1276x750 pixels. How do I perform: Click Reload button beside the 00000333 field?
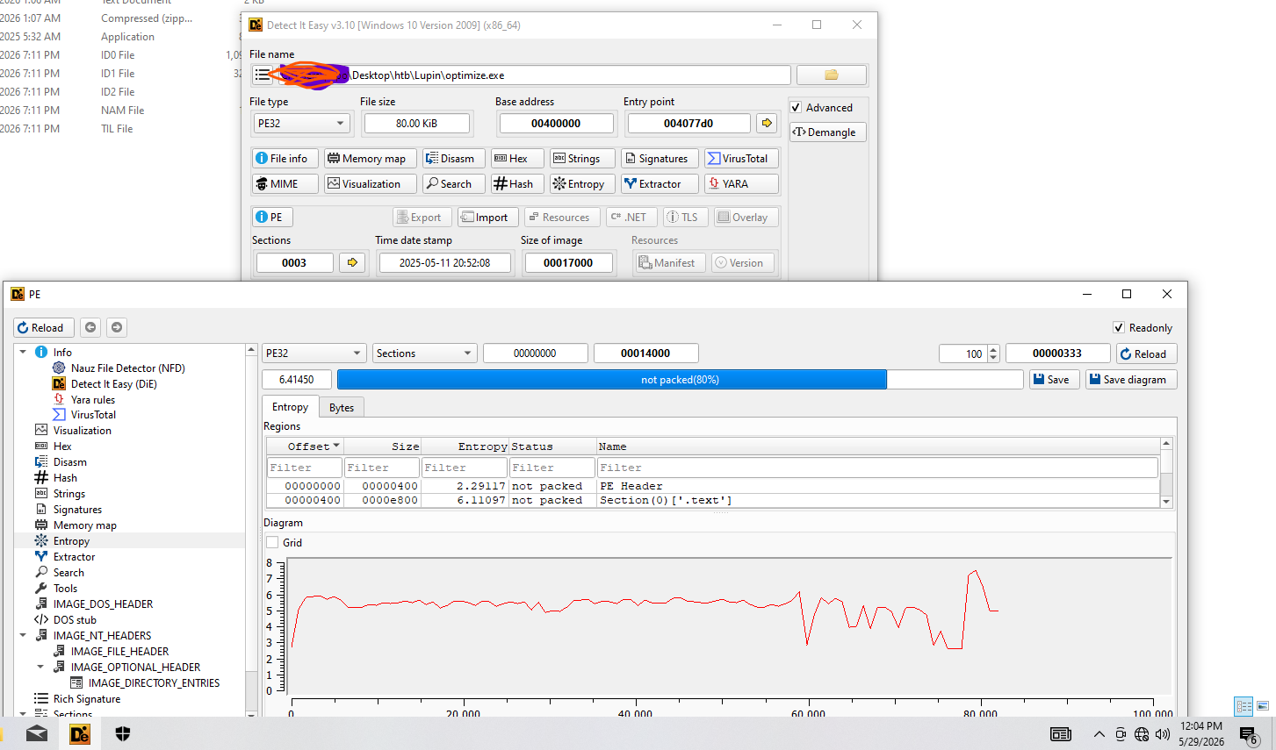tap(1146, 354)
